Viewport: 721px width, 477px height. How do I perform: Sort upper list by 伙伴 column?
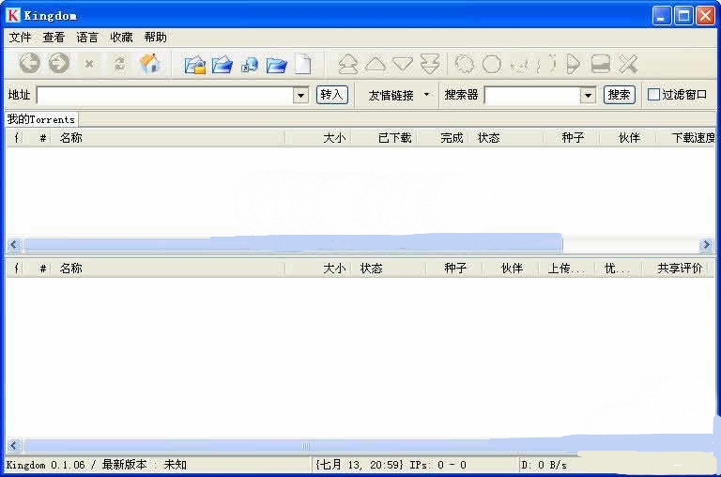pyautogui.click(x=628, y=137)
